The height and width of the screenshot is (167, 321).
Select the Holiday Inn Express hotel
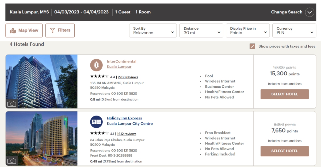[285, 151]
